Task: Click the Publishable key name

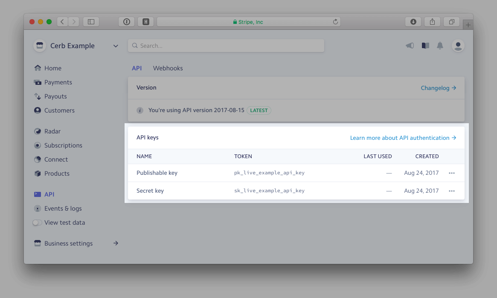Action: point(157,173)
